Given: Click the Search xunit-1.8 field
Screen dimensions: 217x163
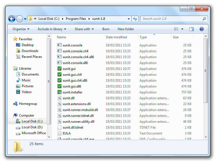Looking at the screenshot, I should click(174, 19).
